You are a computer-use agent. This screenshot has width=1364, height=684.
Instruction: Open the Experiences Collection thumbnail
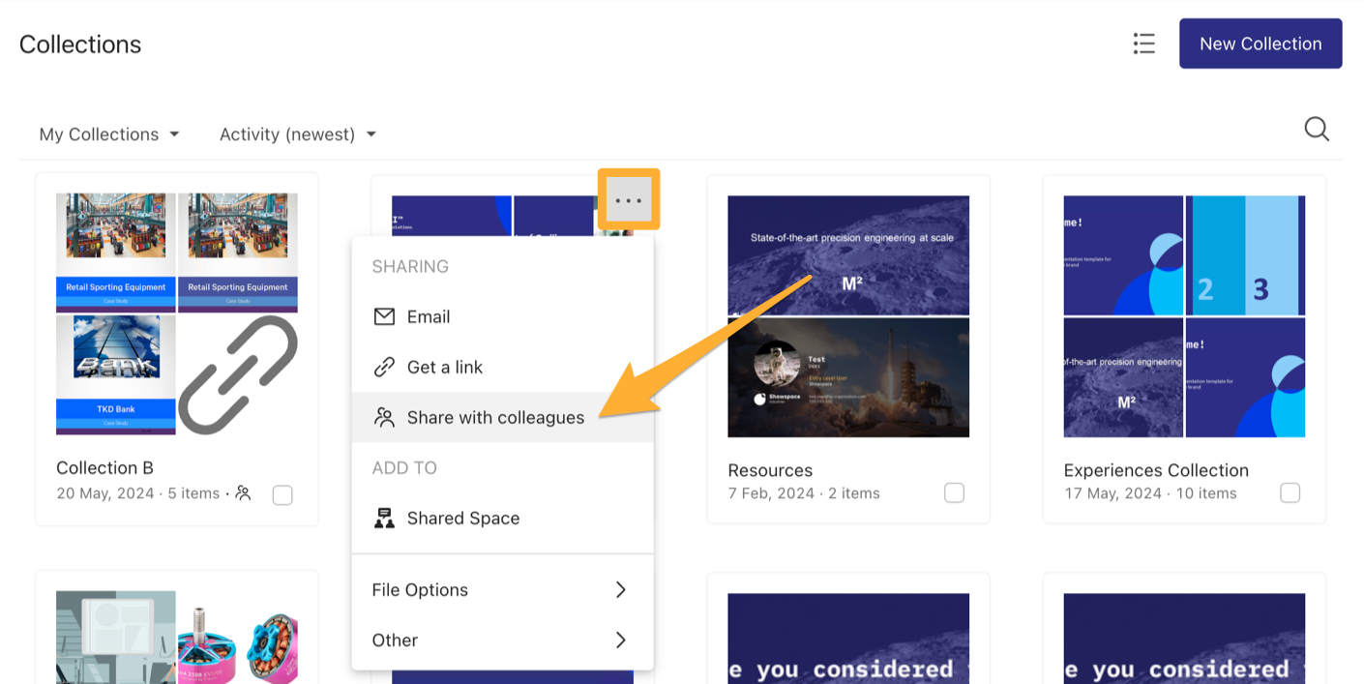(1184, 316)
